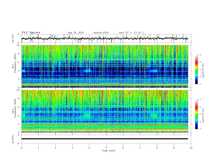
Task: Click the 'ch.3(V)' axis label
Action: point(13,139)
